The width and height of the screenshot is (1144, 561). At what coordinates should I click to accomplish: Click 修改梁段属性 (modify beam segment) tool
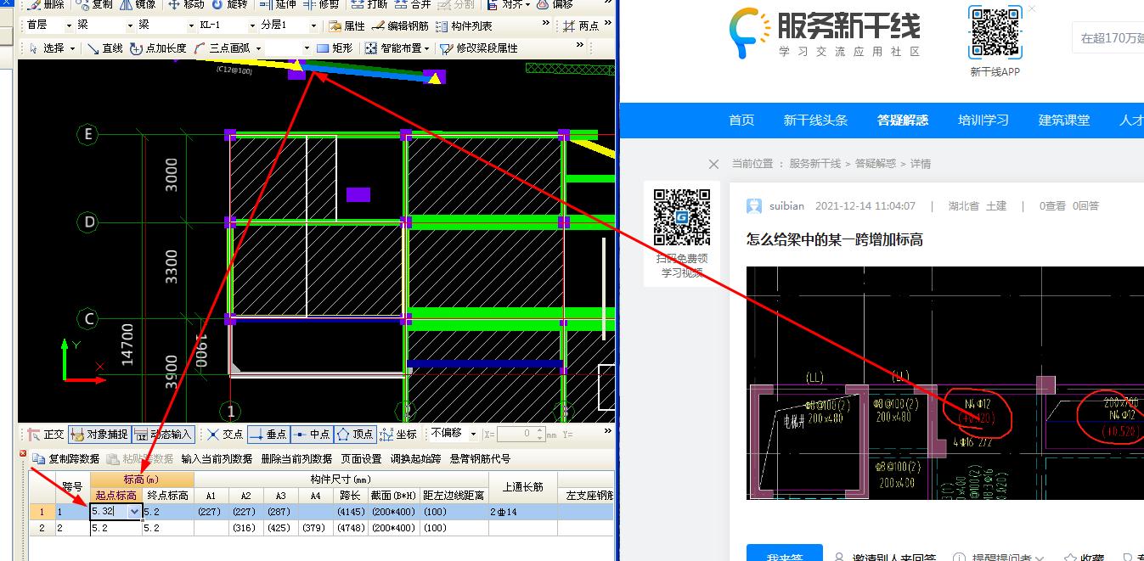478,48
